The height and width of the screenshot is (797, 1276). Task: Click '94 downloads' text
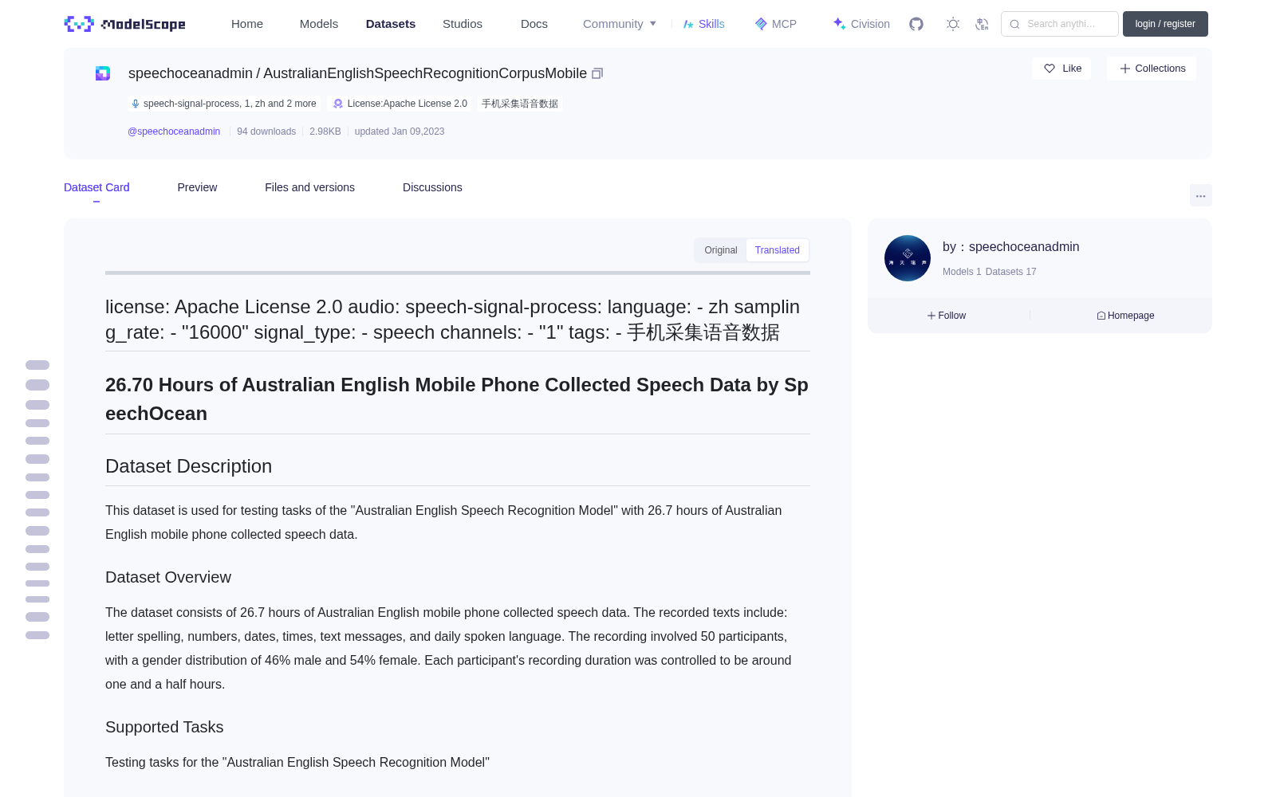266,132
